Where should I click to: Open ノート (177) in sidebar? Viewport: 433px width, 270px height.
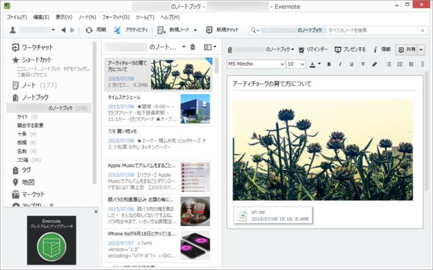35,85
